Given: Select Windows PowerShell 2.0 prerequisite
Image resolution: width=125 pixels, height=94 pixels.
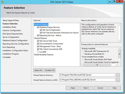Looking at the screenshot, I should (94, 54).
